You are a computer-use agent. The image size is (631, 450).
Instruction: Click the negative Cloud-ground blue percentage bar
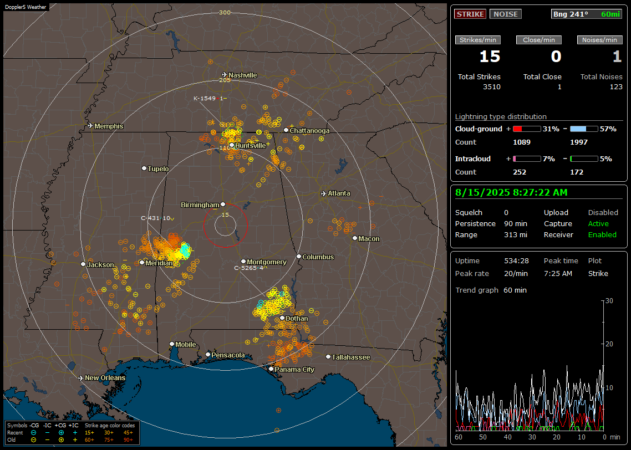tap(584, 129)
